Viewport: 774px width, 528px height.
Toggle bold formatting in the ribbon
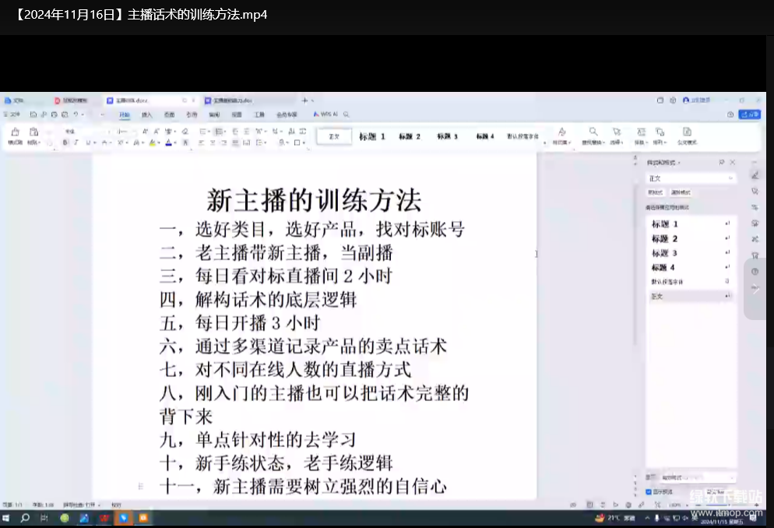(65, 143)
